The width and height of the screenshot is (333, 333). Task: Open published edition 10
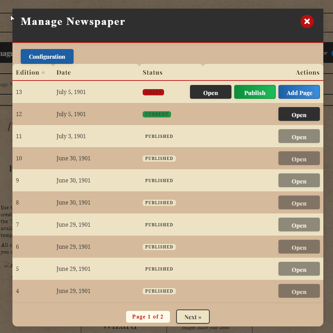point(299,158)
